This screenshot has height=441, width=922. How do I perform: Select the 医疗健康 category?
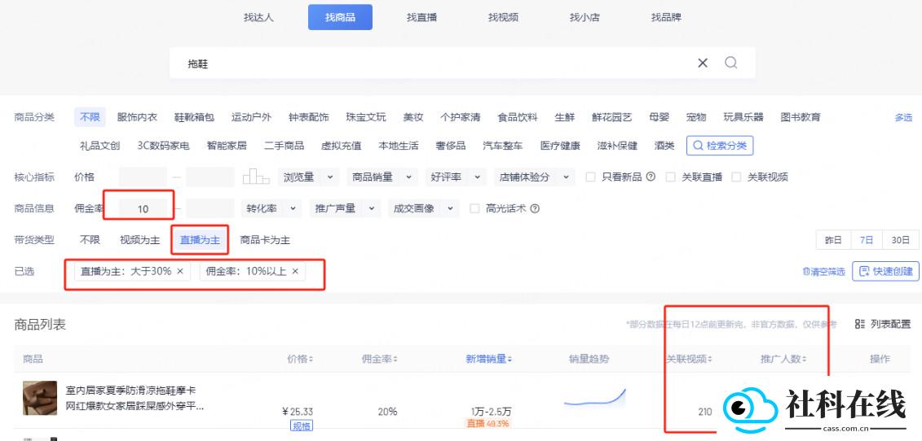[560, 146]
